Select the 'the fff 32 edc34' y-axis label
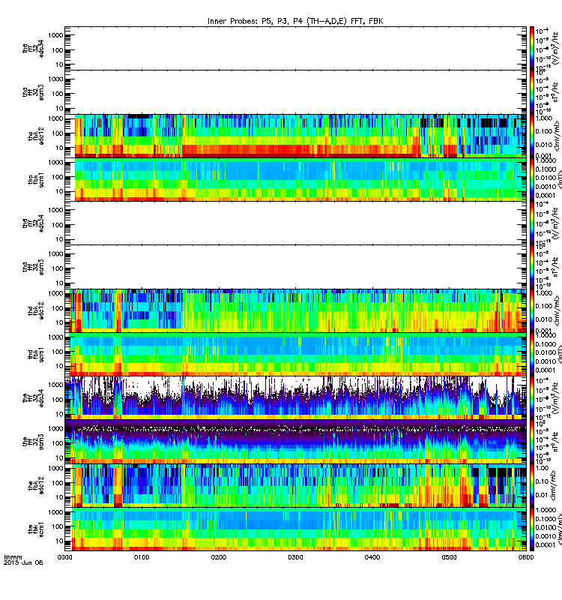 [33, 398]
